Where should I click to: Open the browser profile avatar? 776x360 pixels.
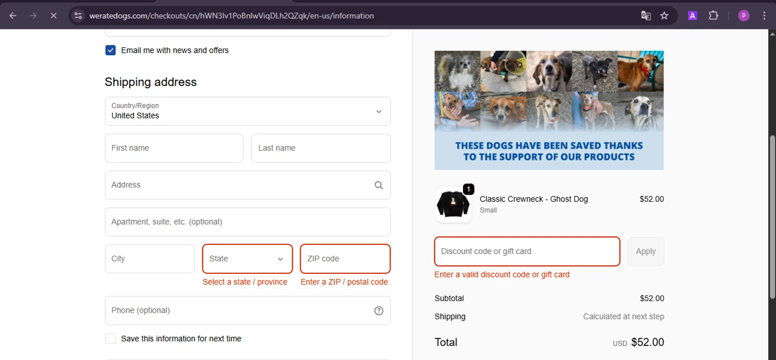pos(743,15)
